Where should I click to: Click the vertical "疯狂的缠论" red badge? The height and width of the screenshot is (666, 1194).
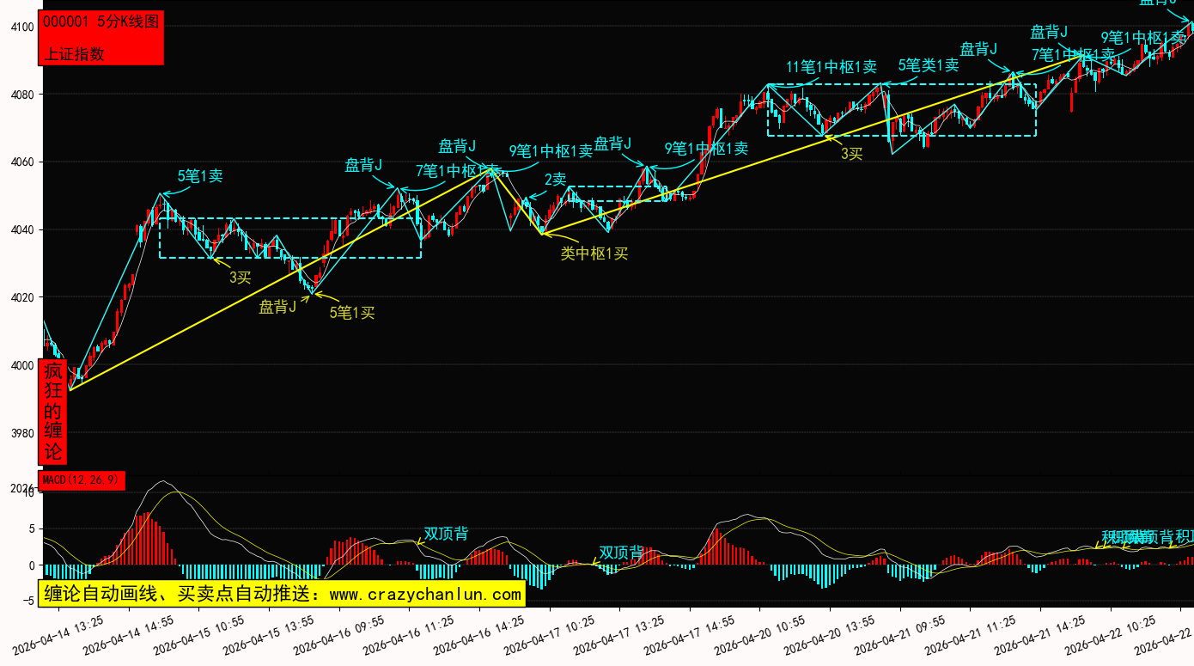tap(53, 412)
